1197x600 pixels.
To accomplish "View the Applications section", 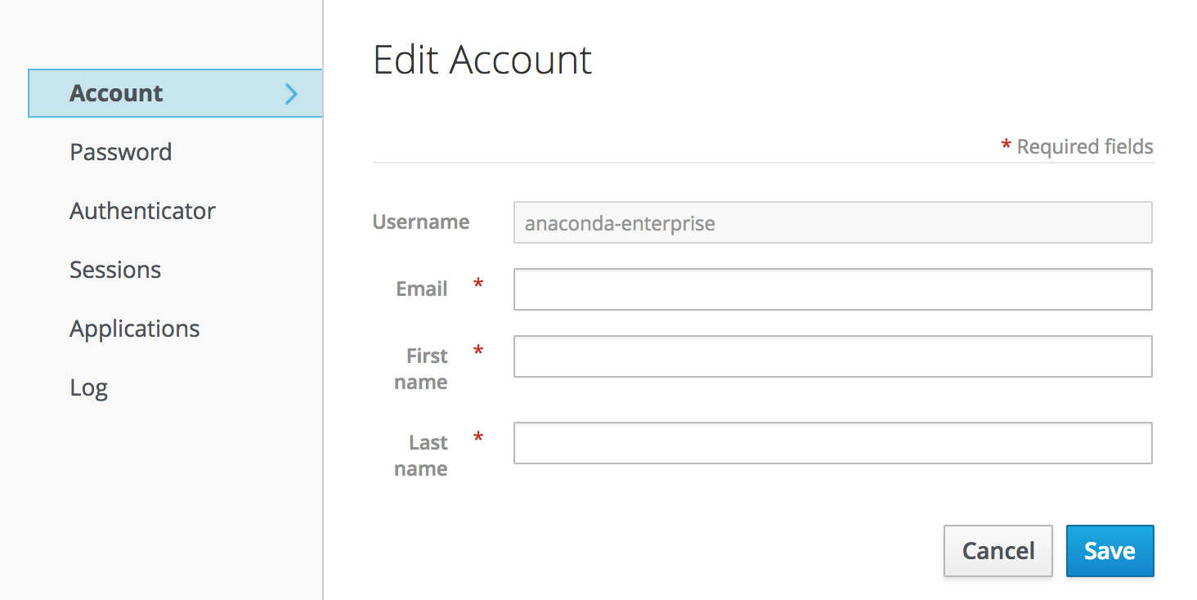I will pos(134,328).
